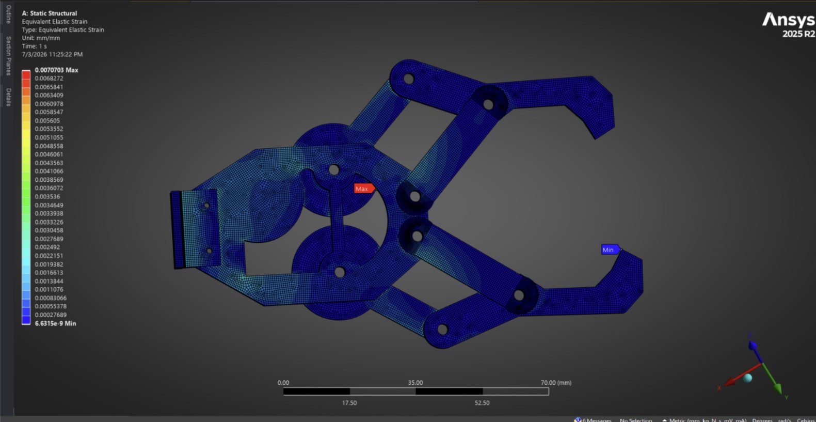The image size is (816, 422).
Task: Click the Unit: mm/mm legend line
Action: tap(41, 38)
